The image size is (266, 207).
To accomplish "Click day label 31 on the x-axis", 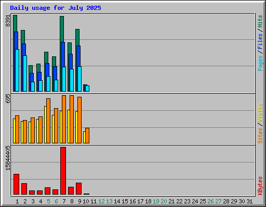I will 249,201.
